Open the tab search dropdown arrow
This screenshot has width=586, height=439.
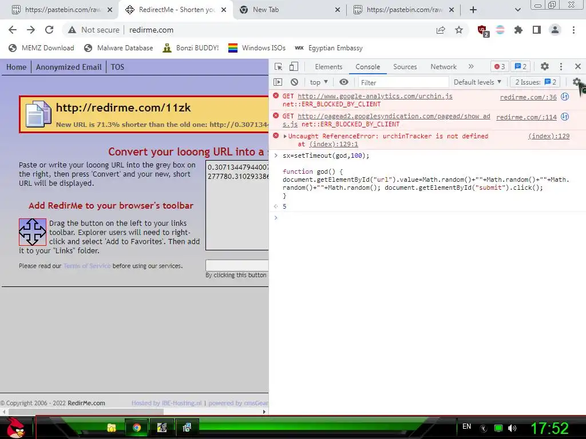pyautogui.click(x=517, y=10)
